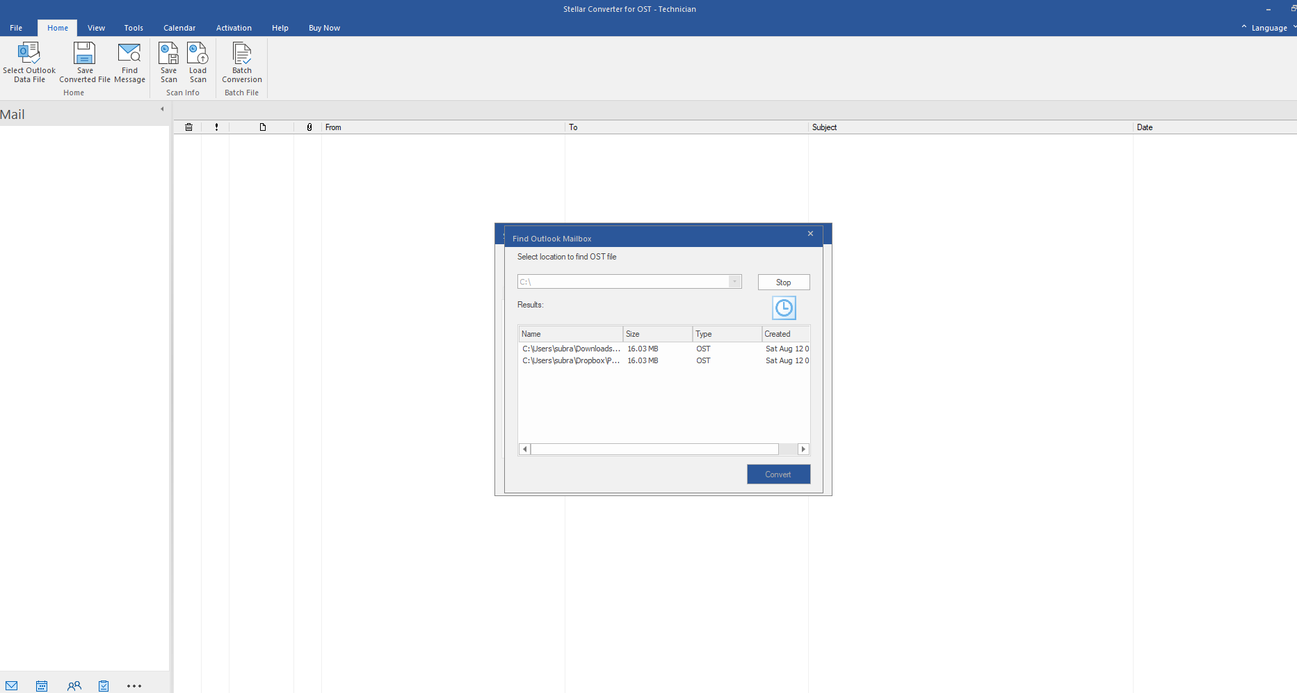
Task: Sort by item type page column icon
Action: pyautogui.click(x=263, y=127)
